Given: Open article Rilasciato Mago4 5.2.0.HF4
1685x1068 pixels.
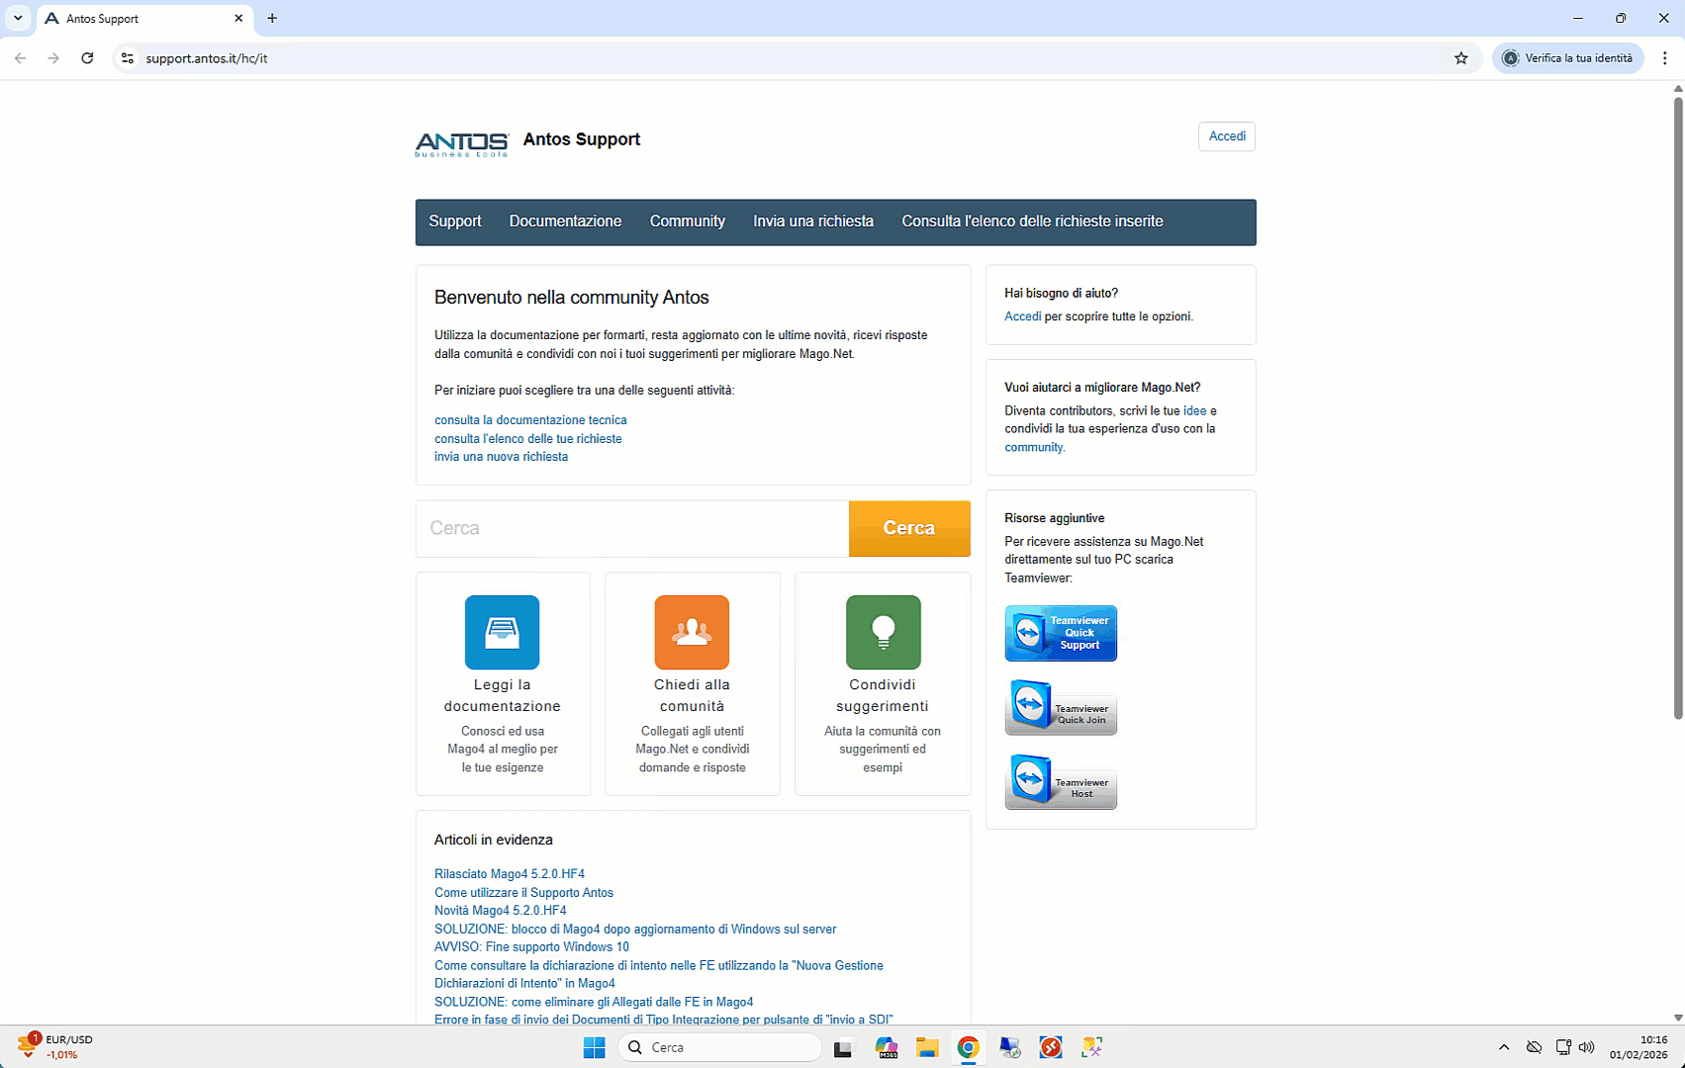Looking at the screenshot, I should tap(510, 874).
